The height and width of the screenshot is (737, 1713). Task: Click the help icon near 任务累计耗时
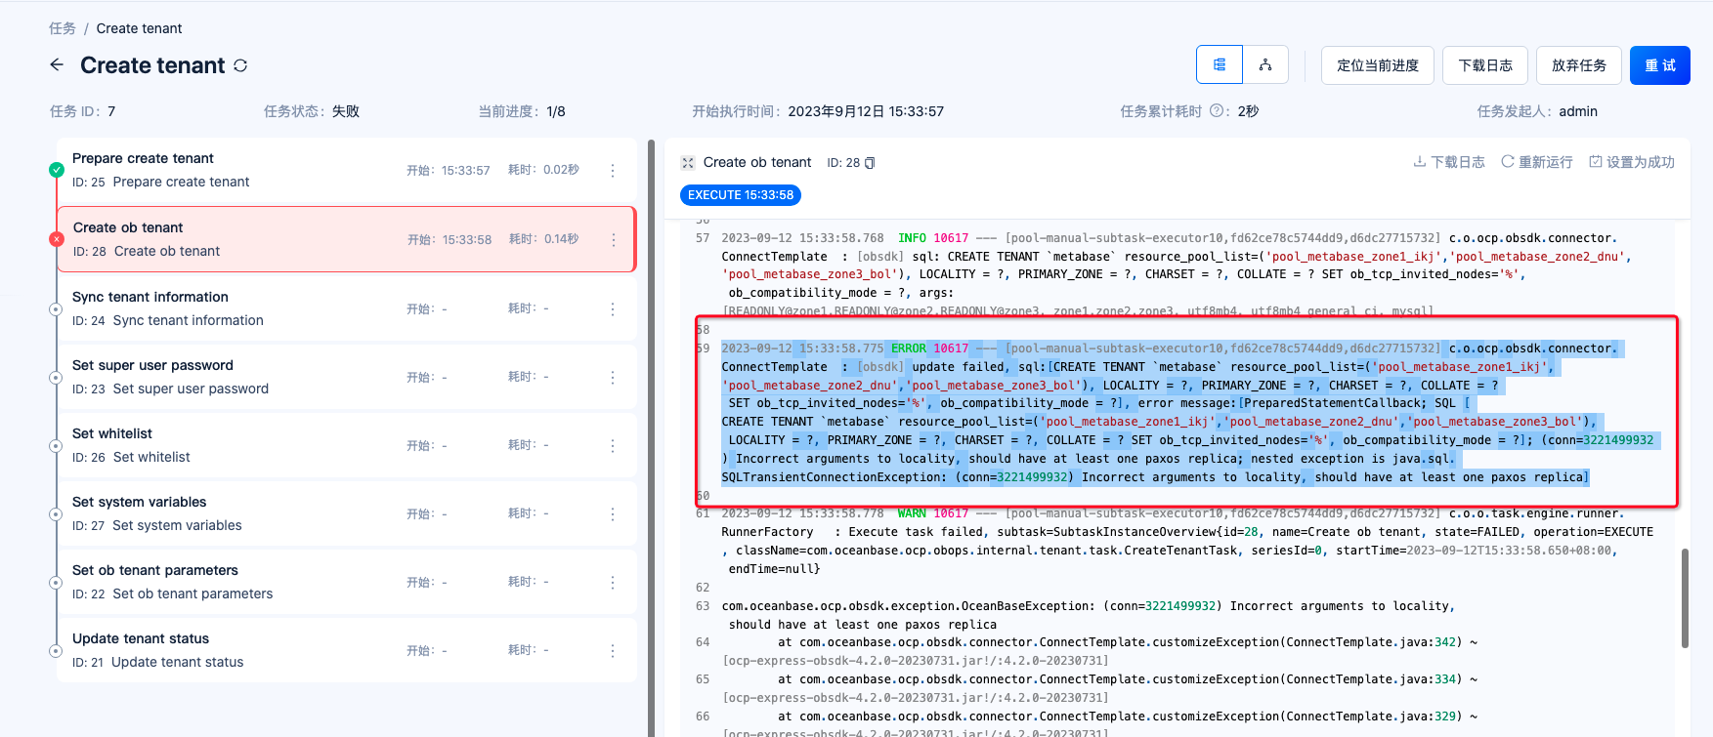(x=1218, y=111)
